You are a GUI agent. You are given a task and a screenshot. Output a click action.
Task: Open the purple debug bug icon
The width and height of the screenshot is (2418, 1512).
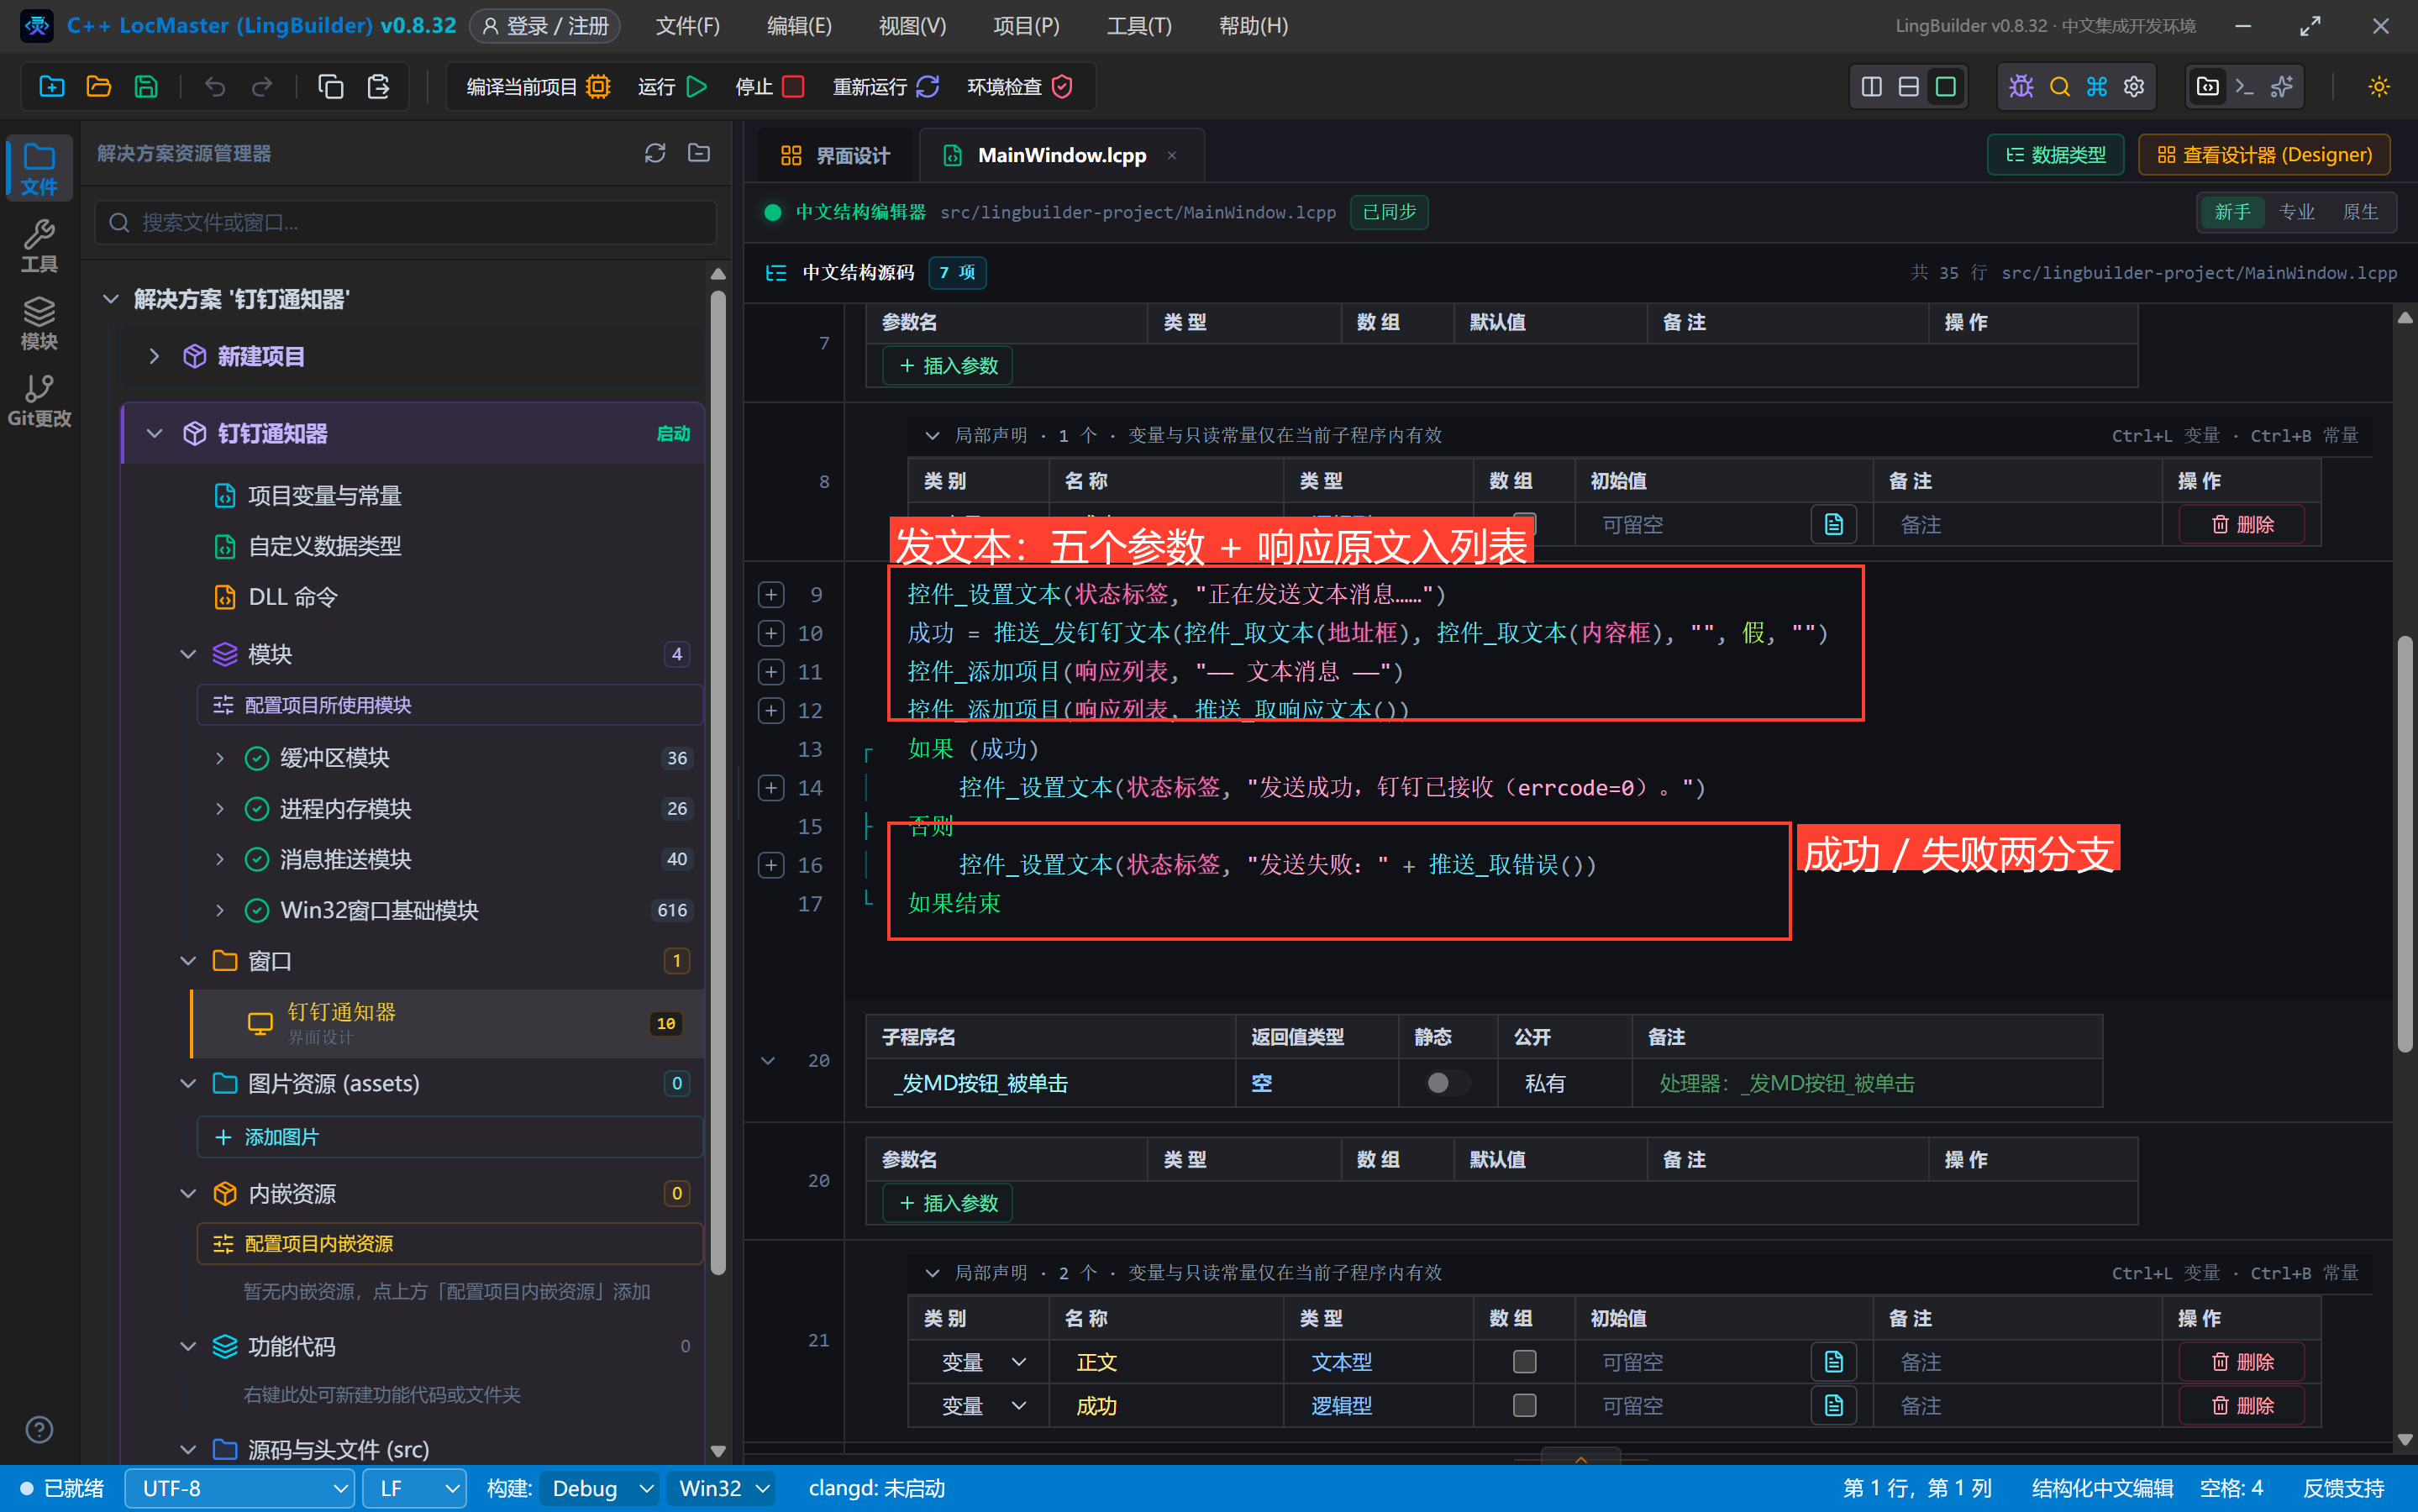tap(2021, 87)
